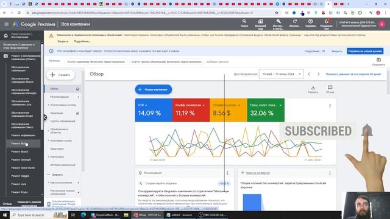Open История изменений menu item
The image size is (390, 219).
63,165
